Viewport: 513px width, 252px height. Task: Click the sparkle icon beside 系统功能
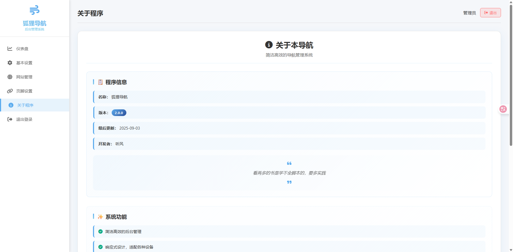[x=100, y=217]
